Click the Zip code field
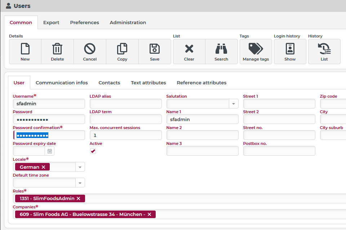This screenshot has width=346, height=230. 333,104
